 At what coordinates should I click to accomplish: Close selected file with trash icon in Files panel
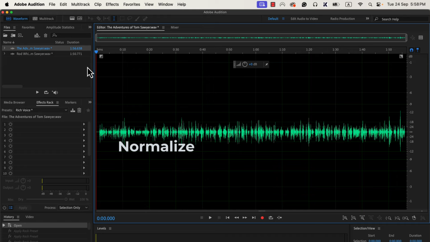pos(46,35)
